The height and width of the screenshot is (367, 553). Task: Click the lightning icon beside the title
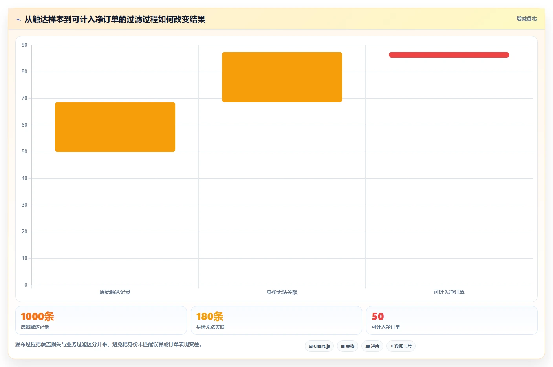click(18, 20)
